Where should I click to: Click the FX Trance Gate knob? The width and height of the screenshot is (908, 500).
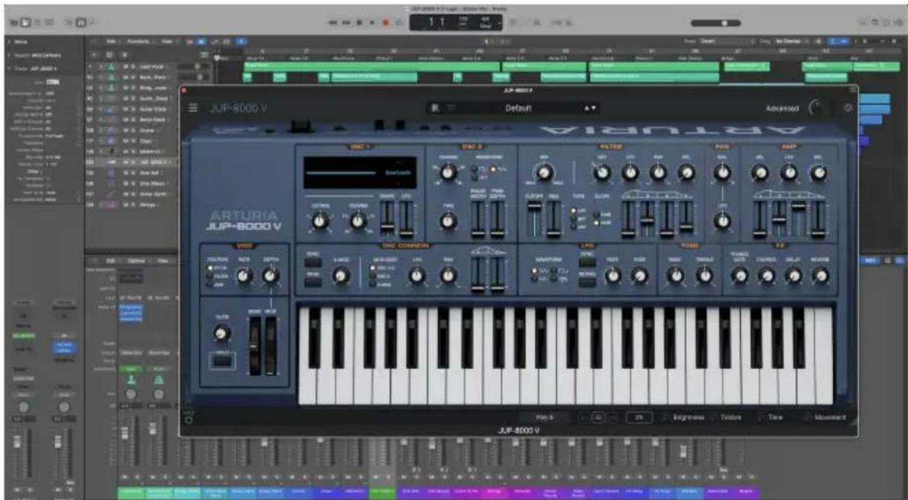click(739, 276)
